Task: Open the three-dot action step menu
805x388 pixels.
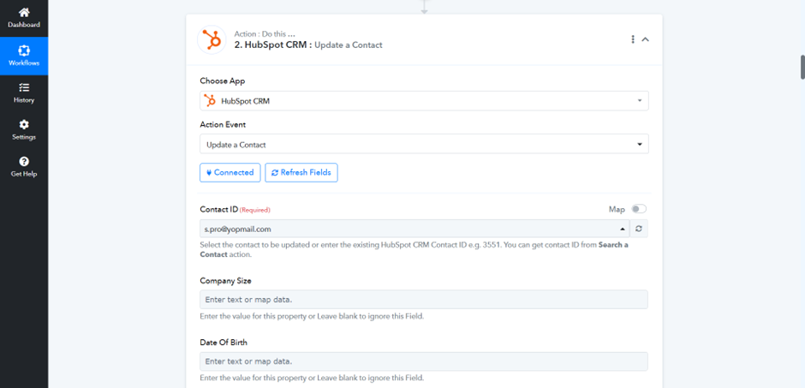Action: tap(633, 39)
